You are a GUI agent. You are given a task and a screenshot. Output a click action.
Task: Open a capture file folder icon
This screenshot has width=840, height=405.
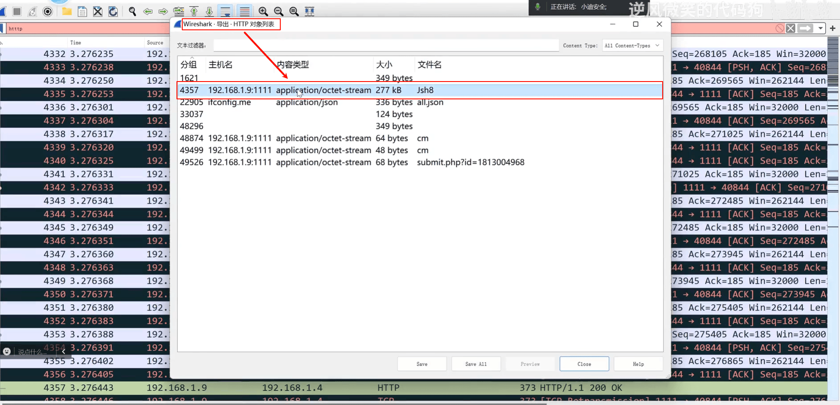tap(67, 11)
